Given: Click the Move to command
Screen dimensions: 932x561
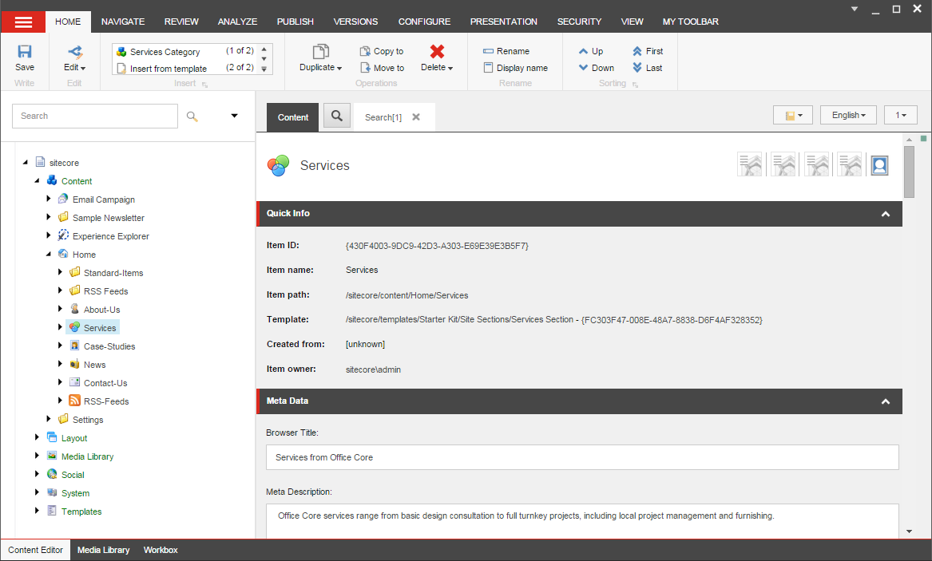Looking at the screenshot, I should point(383,68).
